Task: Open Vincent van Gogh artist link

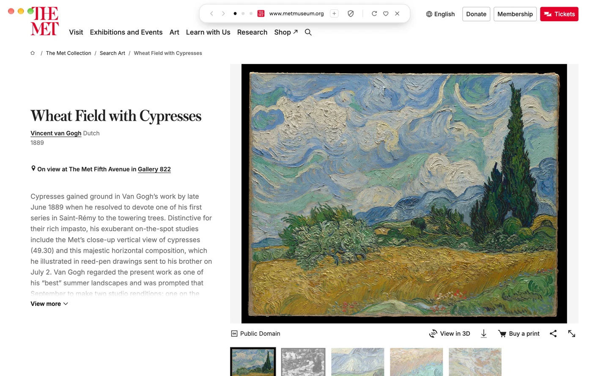Action: click(56, 133)
